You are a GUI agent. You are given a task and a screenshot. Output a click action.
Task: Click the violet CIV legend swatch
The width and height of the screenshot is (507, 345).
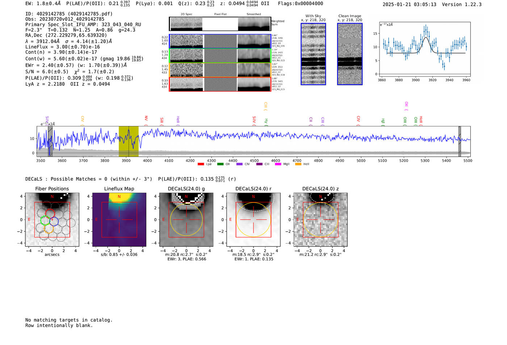(239, 164)
